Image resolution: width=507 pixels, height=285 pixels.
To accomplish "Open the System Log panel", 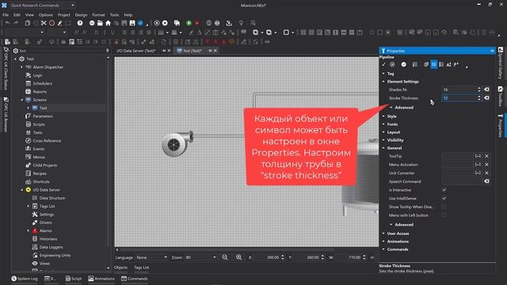I will [x=25, y=279].
